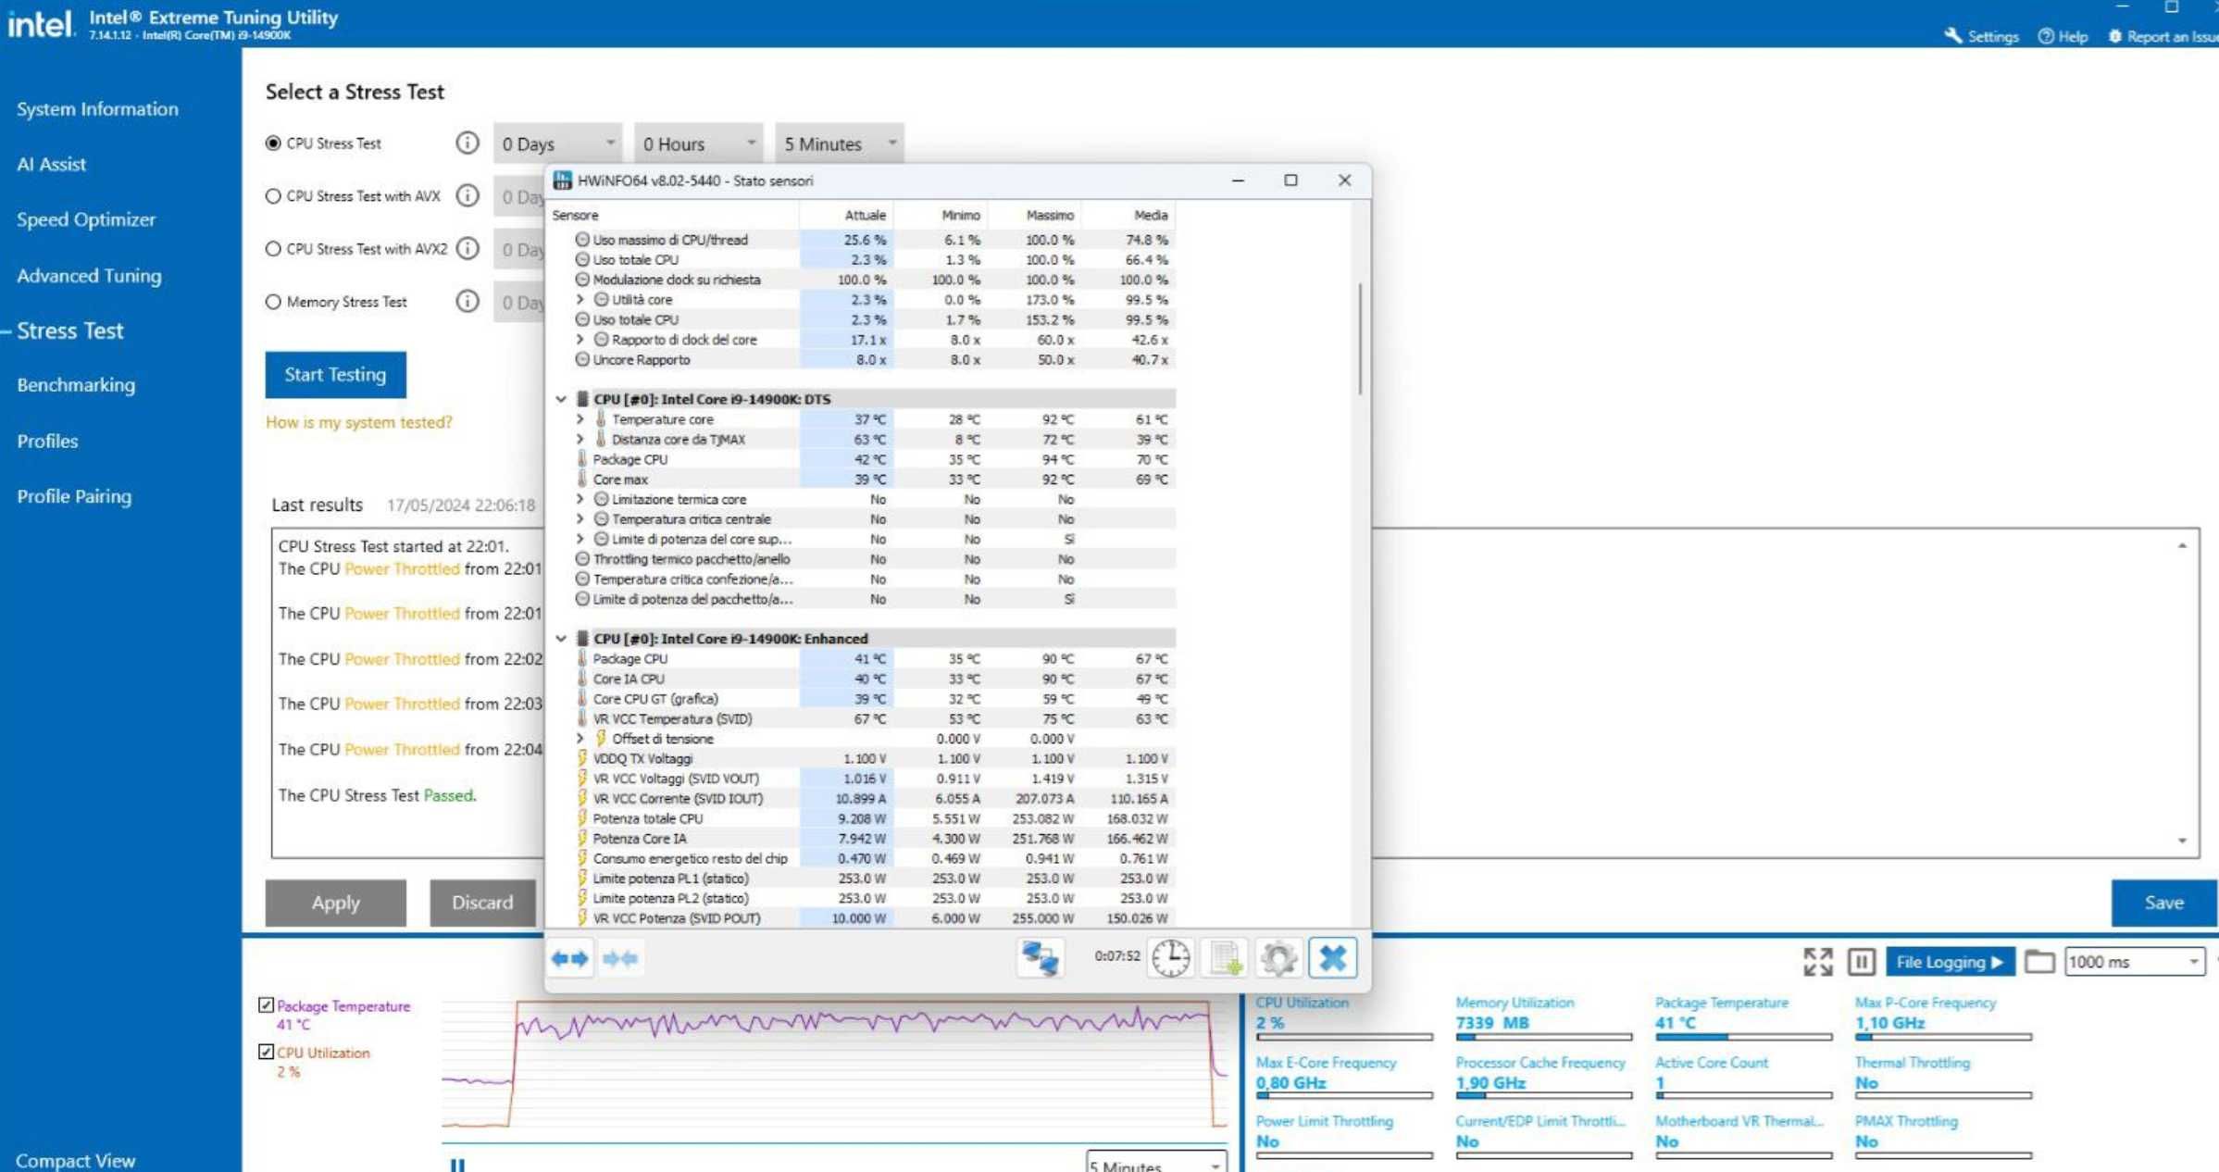Start File Logging
Image resolution: width=2219 pixels, height=1172 pixels.
pos(1950,962)
